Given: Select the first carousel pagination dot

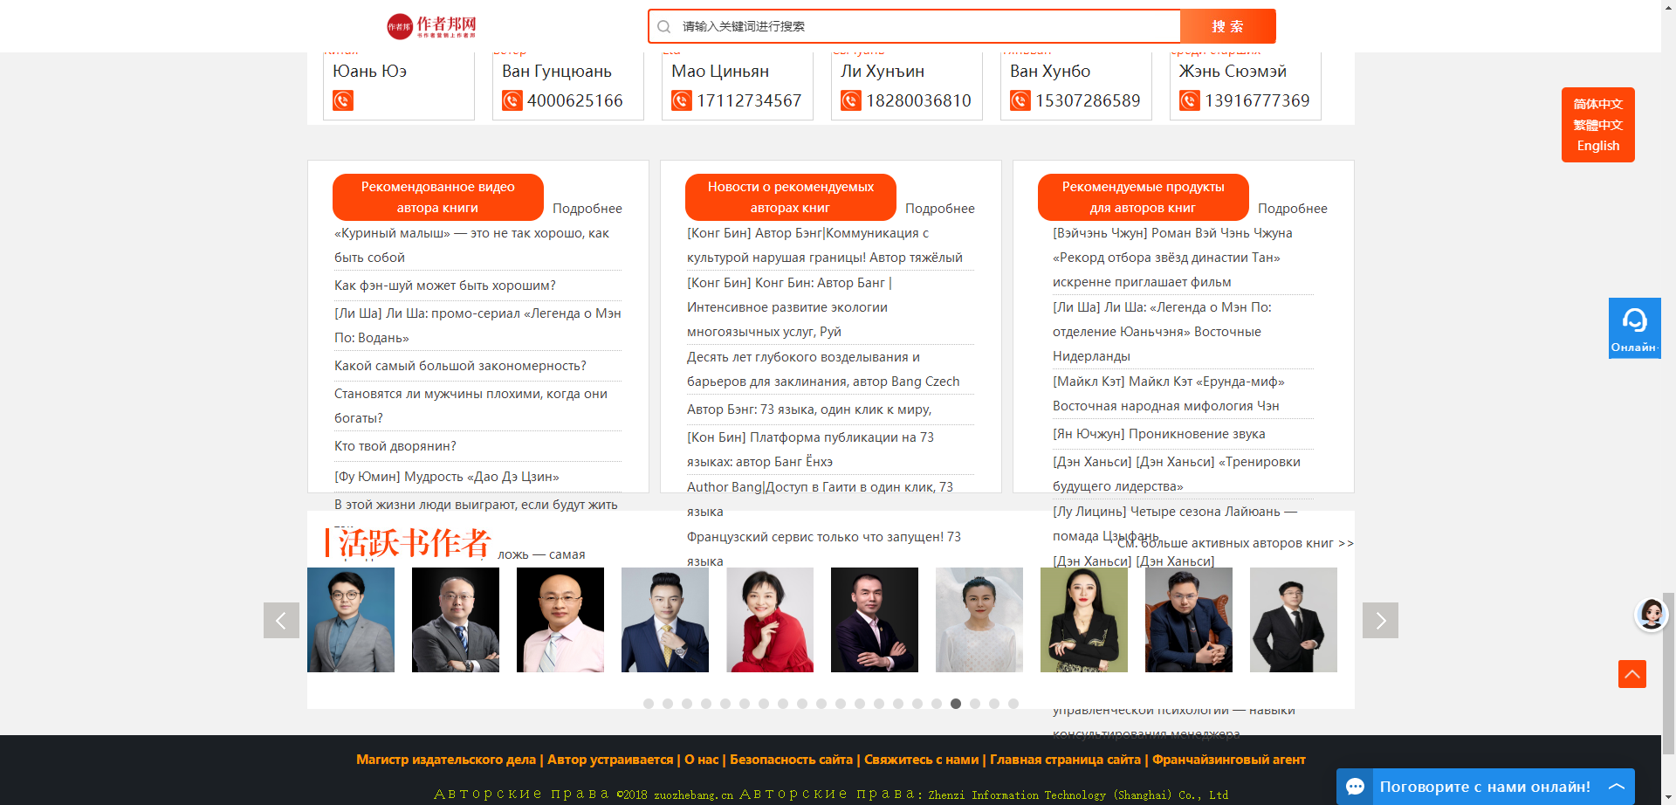Looking at the screenshot, I should tap(649, 704).
